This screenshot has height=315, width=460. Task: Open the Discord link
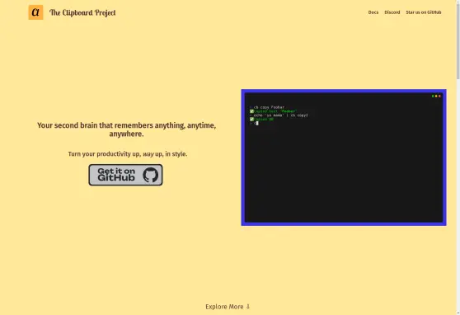(x=392, y=12)
